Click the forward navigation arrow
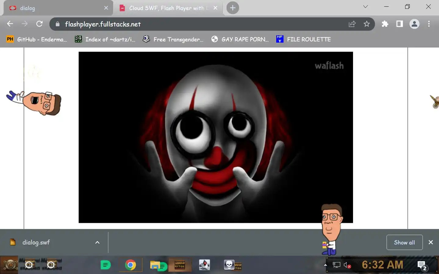Viewport: 439px width, 274px height. pyautogui.click(x=25, y=24)
